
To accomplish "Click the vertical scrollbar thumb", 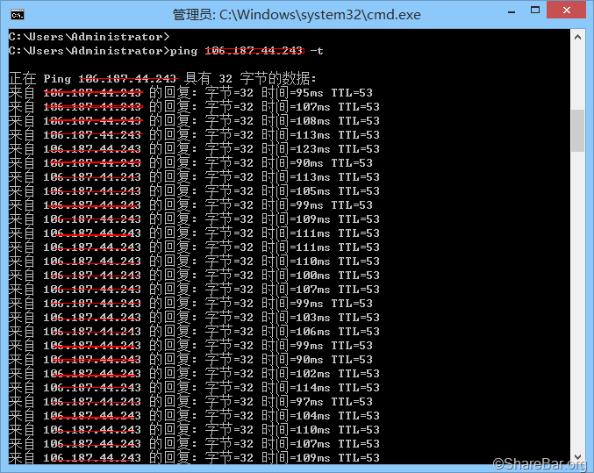I will coord(577,132).
